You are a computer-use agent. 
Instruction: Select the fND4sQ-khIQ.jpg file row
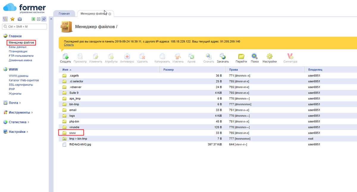pos(208,144)
